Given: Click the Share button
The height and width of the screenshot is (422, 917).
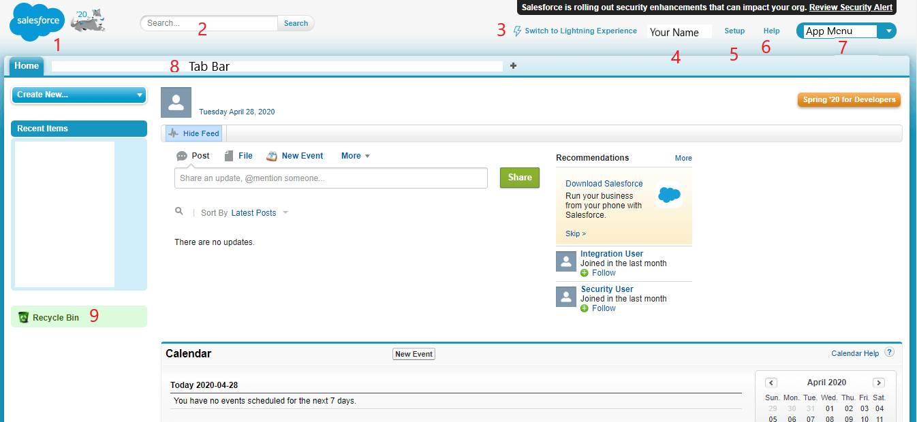Looking at the screenshot, I should click(519, 178).
